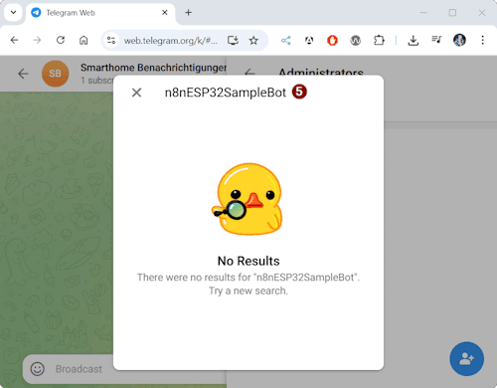Open the tab search dropdown
Screen dimensions: 497x388
click(x=13, y=13)
